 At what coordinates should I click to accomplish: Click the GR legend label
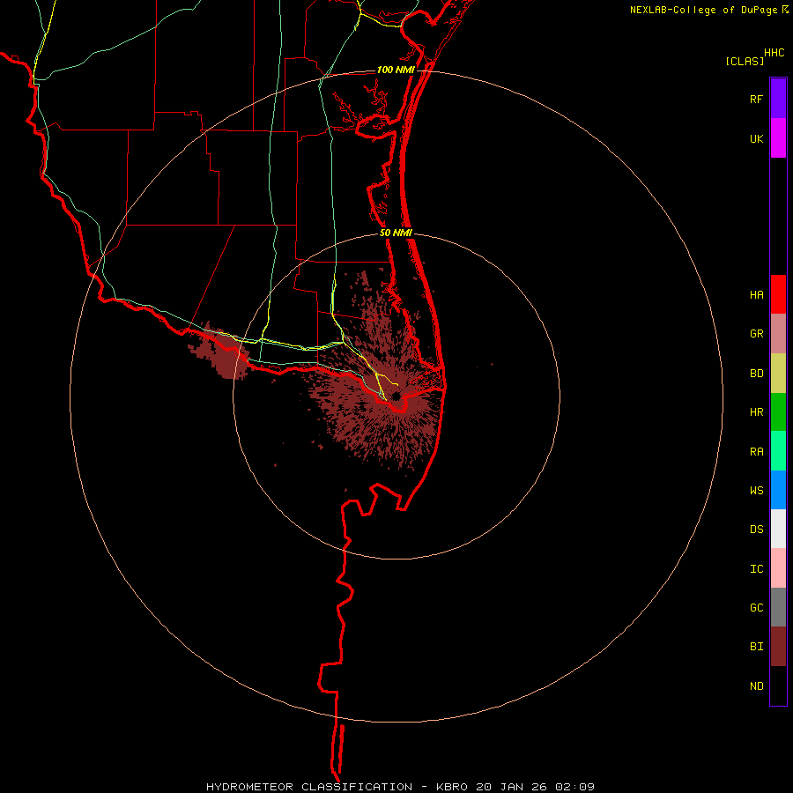(x=756, y=333)
